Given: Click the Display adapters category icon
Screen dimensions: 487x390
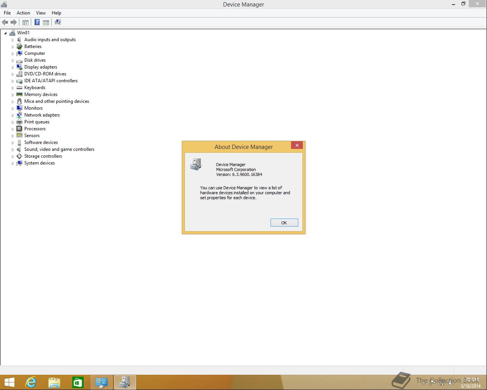Looking at the screenshot, I should tap(19, 67).
